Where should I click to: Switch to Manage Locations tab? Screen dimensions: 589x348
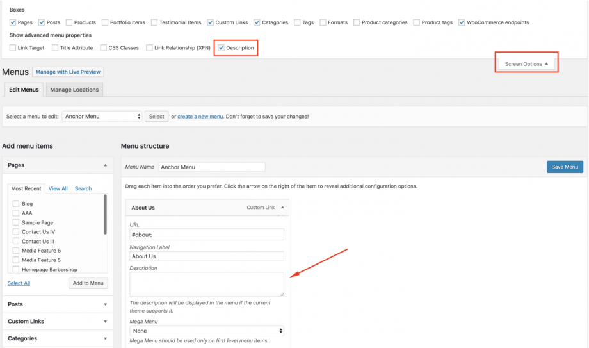[x=74, y=90]
